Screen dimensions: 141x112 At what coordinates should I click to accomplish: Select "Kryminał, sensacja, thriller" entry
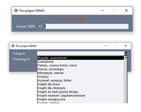coord(80,80)
